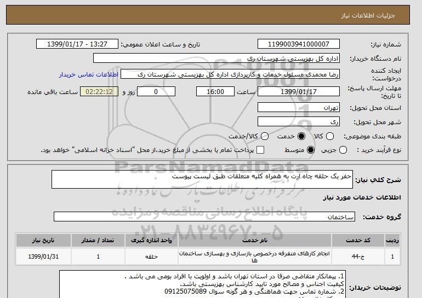Viewport: 422px width, 298px height.
Task: Click the ردیف column header
Action: click(x=392, y=241)
